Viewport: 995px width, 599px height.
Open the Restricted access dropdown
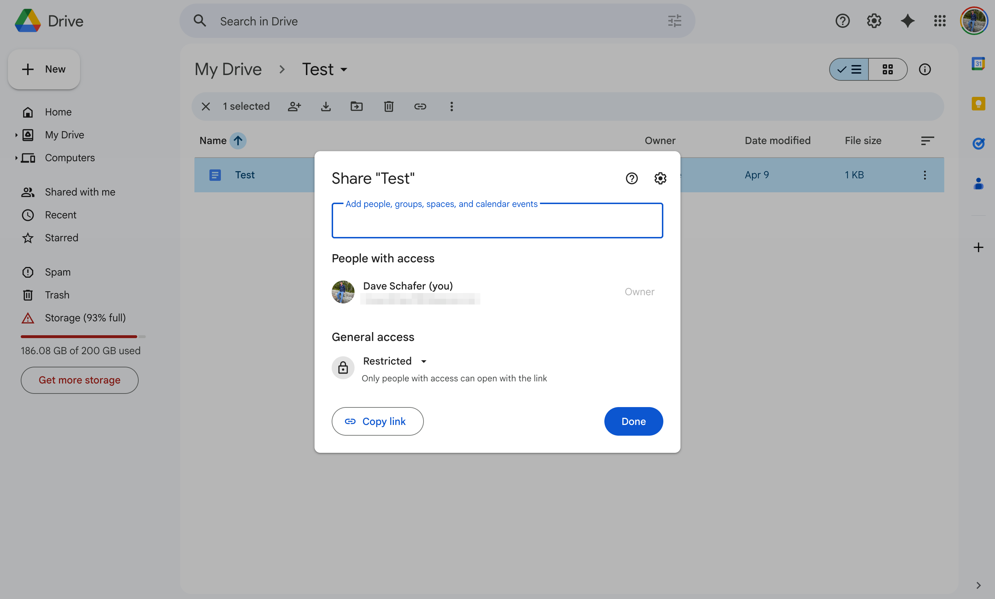[x=395, y=361]
